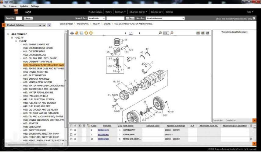Go to Product catalog in top navigation
Screen dimensions: 261x152
coord(95,12)
